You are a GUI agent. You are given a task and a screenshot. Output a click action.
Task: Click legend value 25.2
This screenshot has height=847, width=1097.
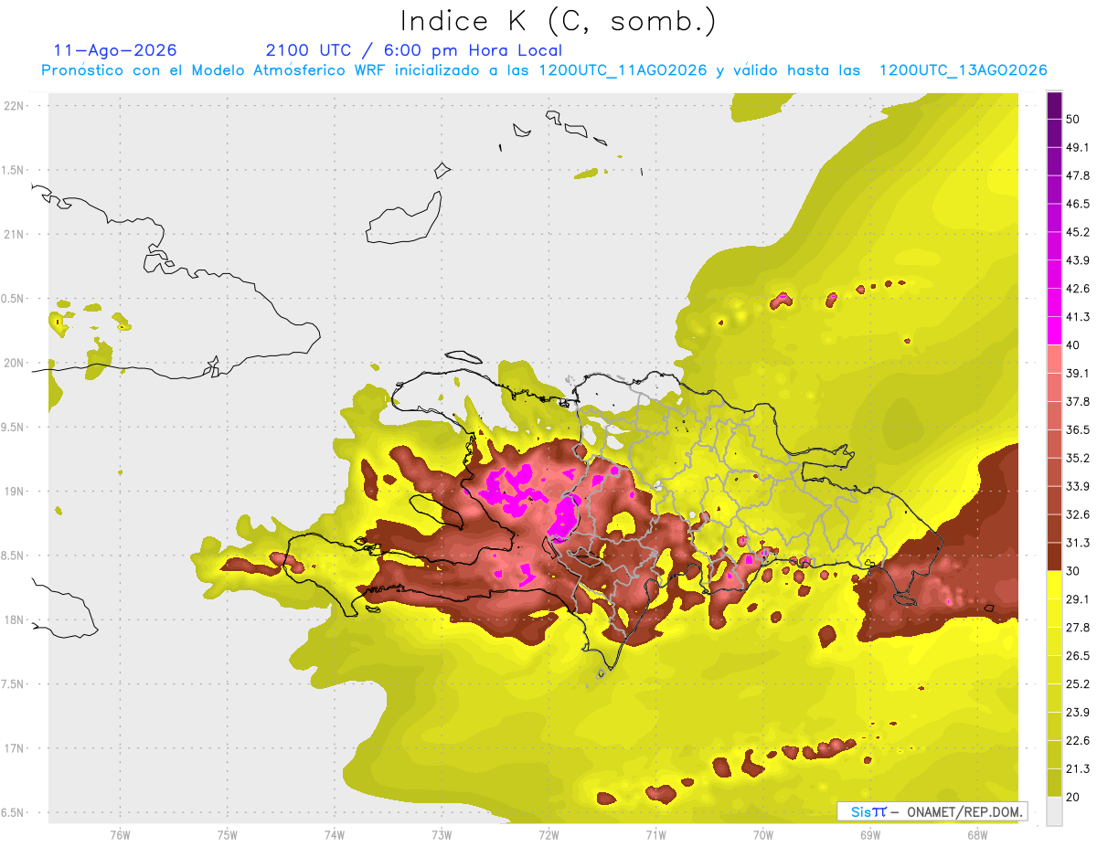(x=1078, y=683)
